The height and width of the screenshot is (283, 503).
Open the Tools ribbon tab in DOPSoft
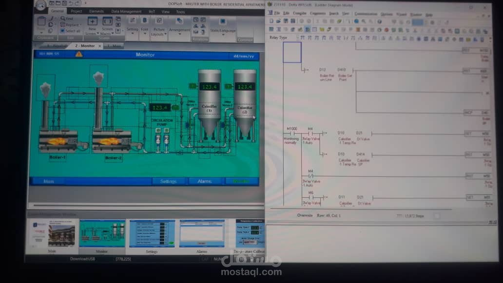click(x=181, y=12)
